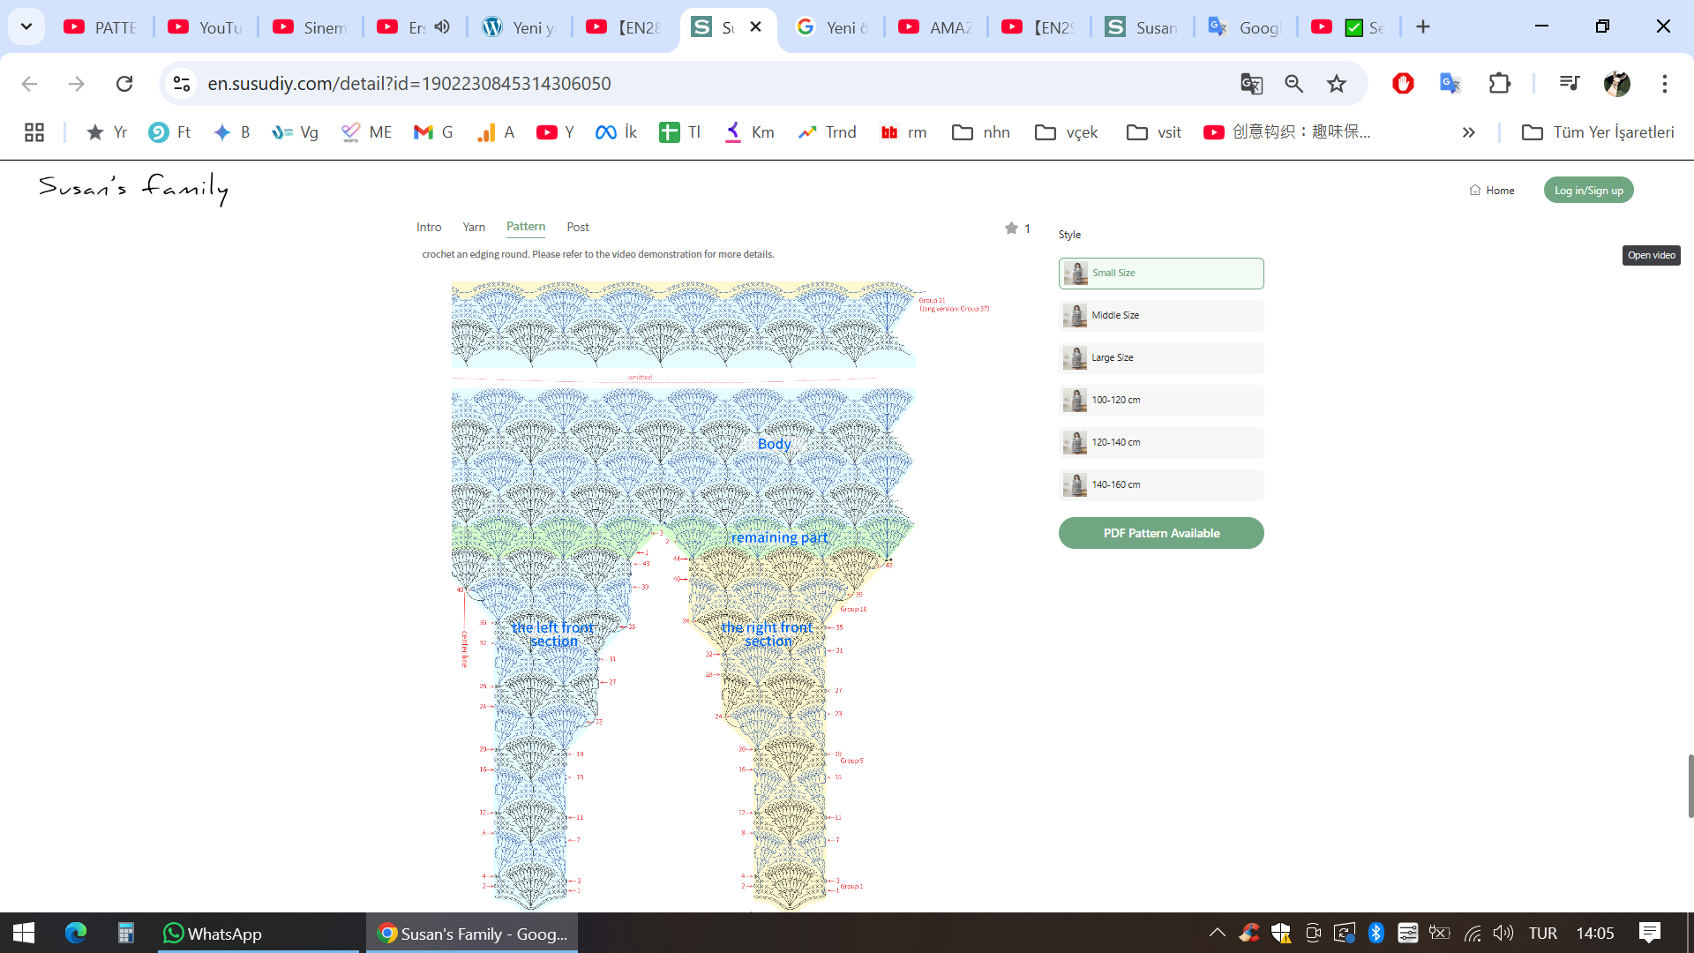Open the Google Translate toolbar icon
This screenshot has width=1694, height=953.
(1450, 84)
